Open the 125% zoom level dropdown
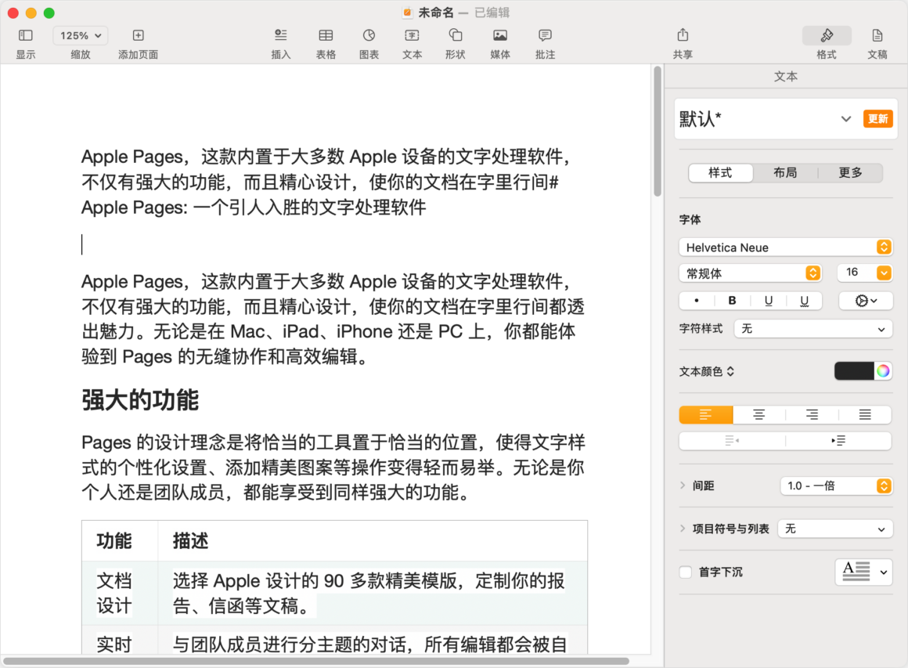Viewport: 908px width, 668px height. 81,35
